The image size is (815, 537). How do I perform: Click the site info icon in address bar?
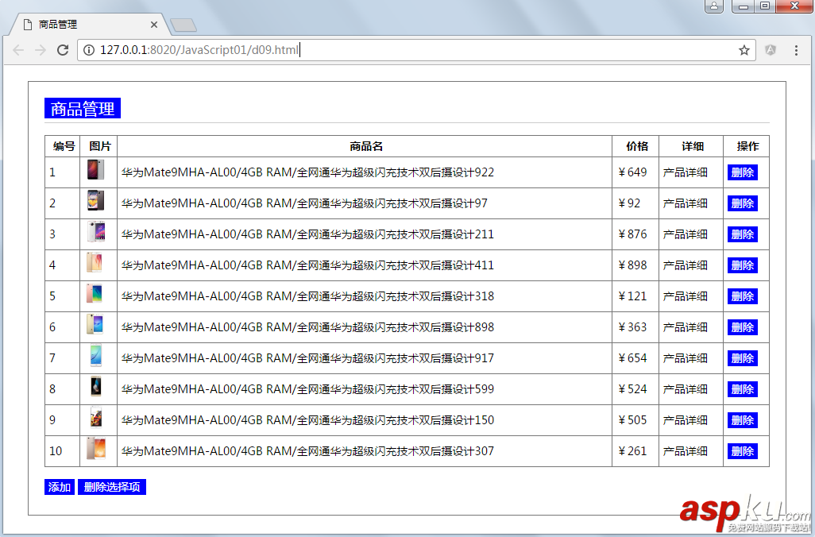tap(89, 50)
